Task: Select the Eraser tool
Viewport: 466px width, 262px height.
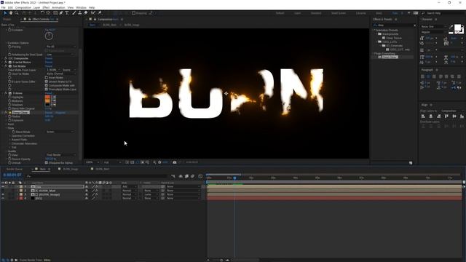Action: (86, 13)
